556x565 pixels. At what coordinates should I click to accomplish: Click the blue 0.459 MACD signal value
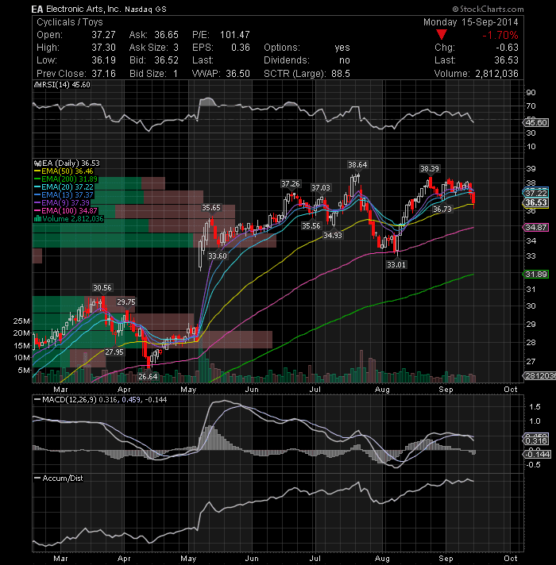click(131, 400)
